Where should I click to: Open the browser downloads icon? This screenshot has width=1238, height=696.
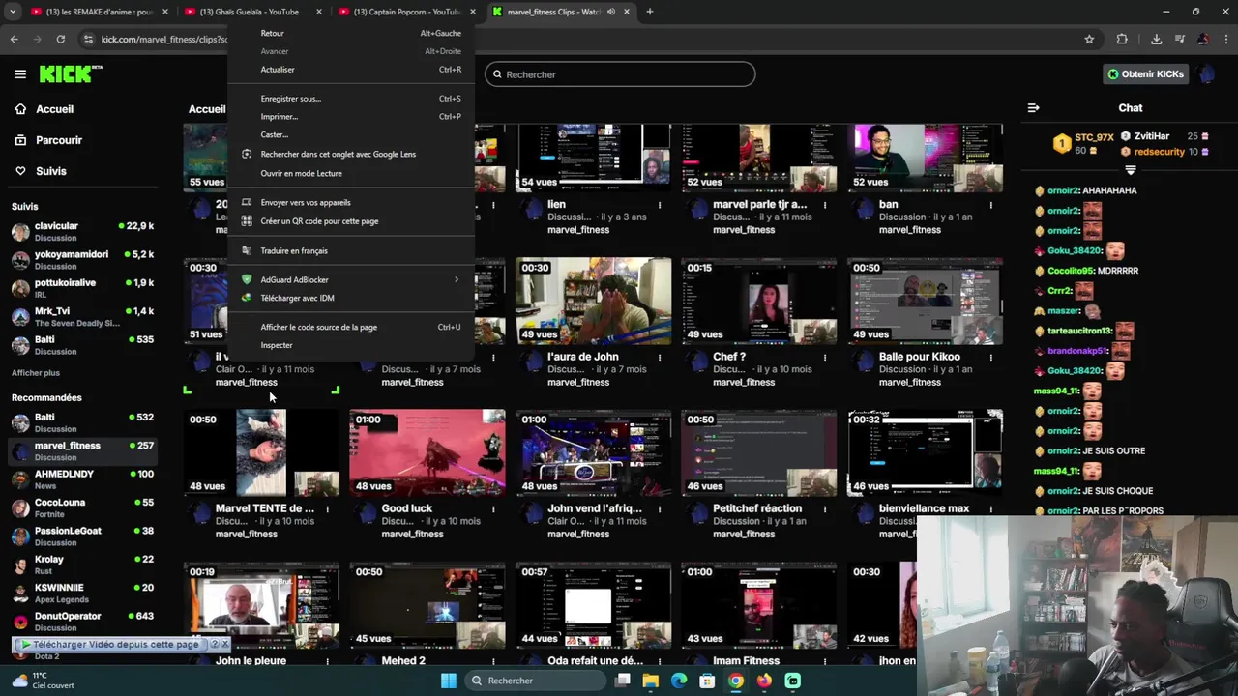(x=1156, y=39)
